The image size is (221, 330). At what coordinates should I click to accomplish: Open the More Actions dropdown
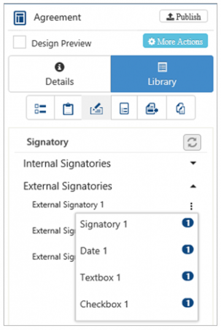pyautogui.click(x=176, y=41)
